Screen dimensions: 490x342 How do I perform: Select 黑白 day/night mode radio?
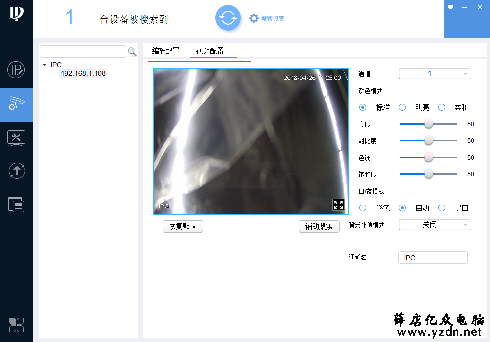coord(442,208)
